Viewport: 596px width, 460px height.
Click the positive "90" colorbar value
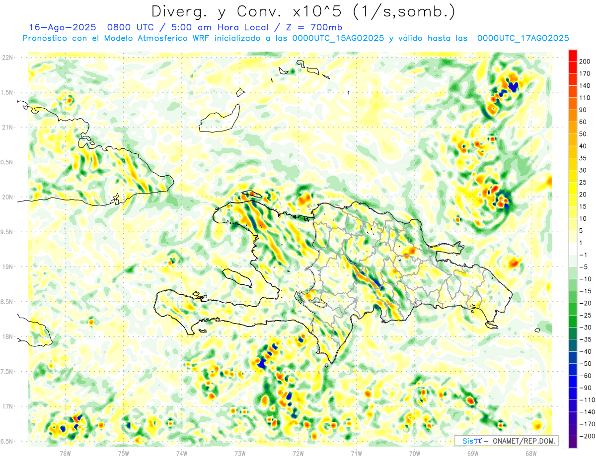coord(584,110)
